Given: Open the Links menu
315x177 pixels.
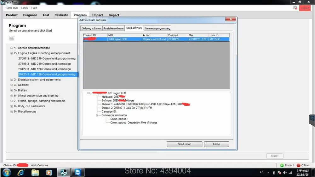Looking at the screenshot, I should (24, 8).
